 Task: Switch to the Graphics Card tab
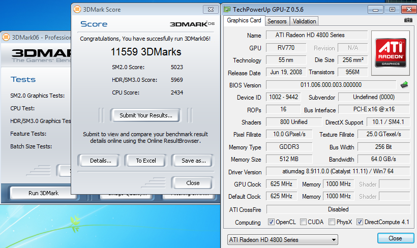point(244,20)
